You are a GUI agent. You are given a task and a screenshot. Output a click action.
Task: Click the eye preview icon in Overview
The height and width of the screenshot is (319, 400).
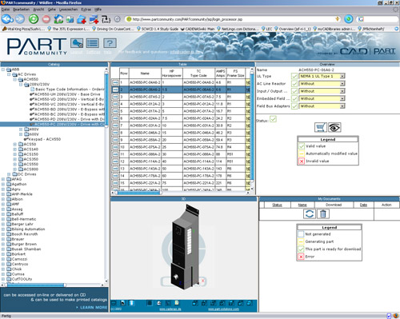click(334, 127)
